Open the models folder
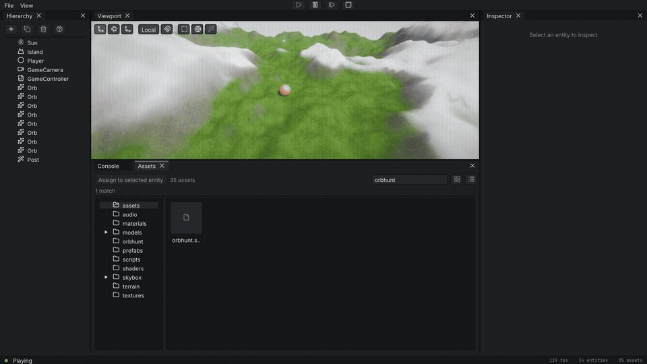The image size is (647, 364). pos(131,233)
